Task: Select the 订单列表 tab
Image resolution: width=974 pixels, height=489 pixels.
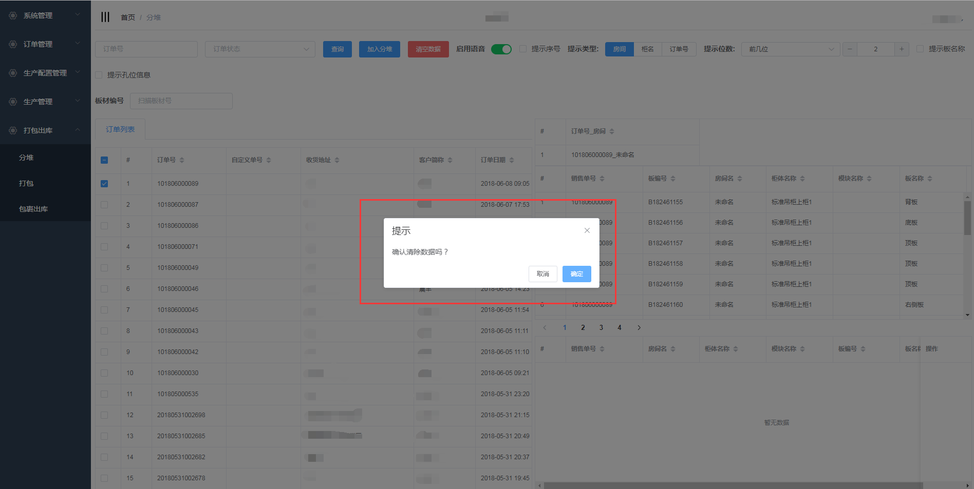Action: coord(120,129)
